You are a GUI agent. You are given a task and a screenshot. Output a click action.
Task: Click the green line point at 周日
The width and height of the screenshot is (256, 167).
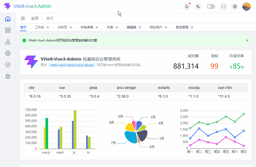tap(243, 114)
